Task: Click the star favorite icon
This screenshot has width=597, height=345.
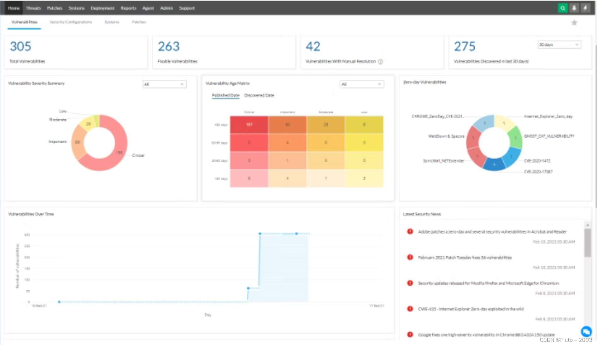Action: pos(574,23)
